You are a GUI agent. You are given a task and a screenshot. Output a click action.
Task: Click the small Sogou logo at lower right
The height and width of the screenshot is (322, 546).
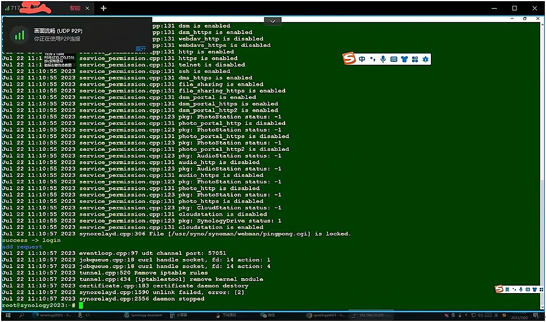click(499, 289)
